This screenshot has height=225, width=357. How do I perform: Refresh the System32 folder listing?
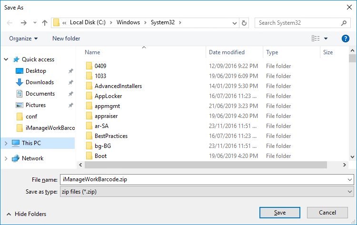(x=244, y=23)
